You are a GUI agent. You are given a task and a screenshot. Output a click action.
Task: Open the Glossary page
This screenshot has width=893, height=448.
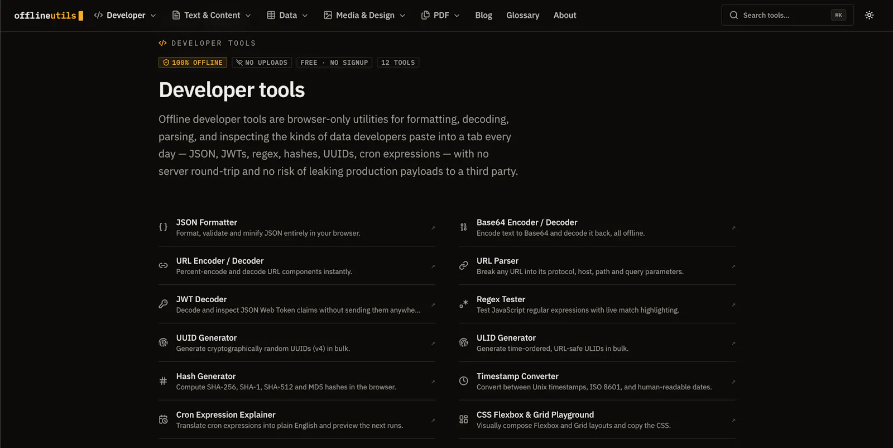(522, 15)
